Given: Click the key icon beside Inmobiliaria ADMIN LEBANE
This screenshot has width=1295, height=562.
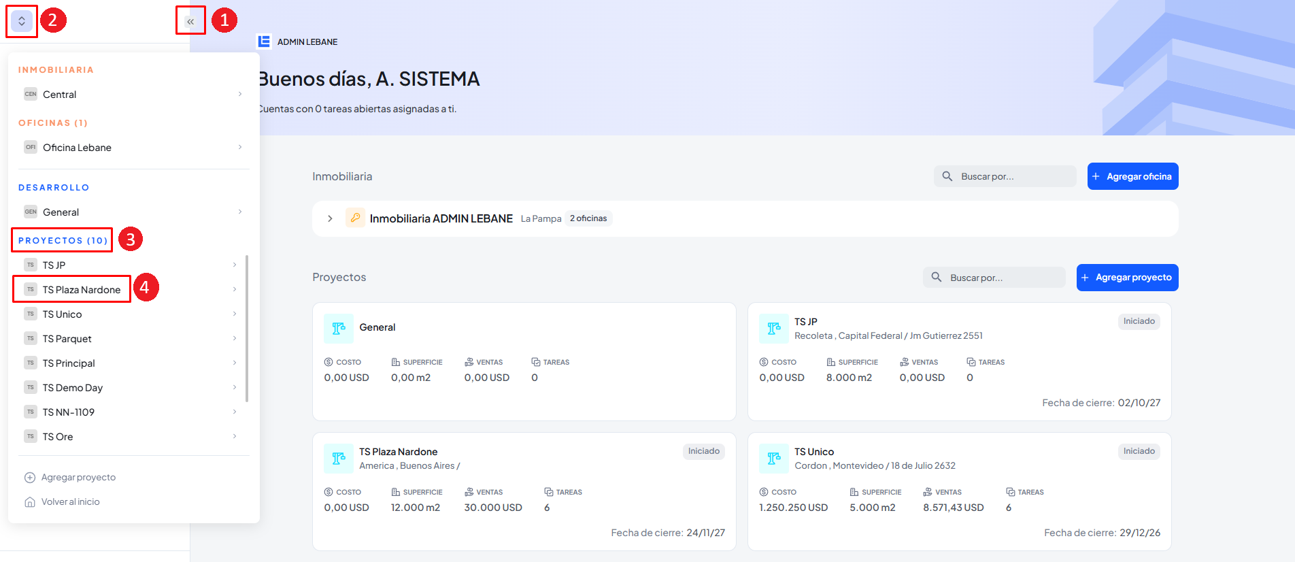Looking at the screenshot, I should pyautogui.click(x=355, y=218).
